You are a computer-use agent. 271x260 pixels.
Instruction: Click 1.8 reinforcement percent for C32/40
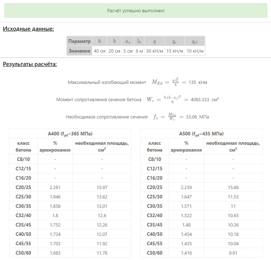pyautogui.click(x=55, y=216)
